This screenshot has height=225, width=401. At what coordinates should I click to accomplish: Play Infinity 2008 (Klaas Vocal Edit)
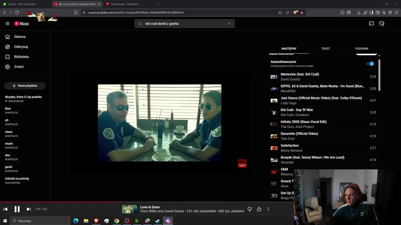(323, 124)
